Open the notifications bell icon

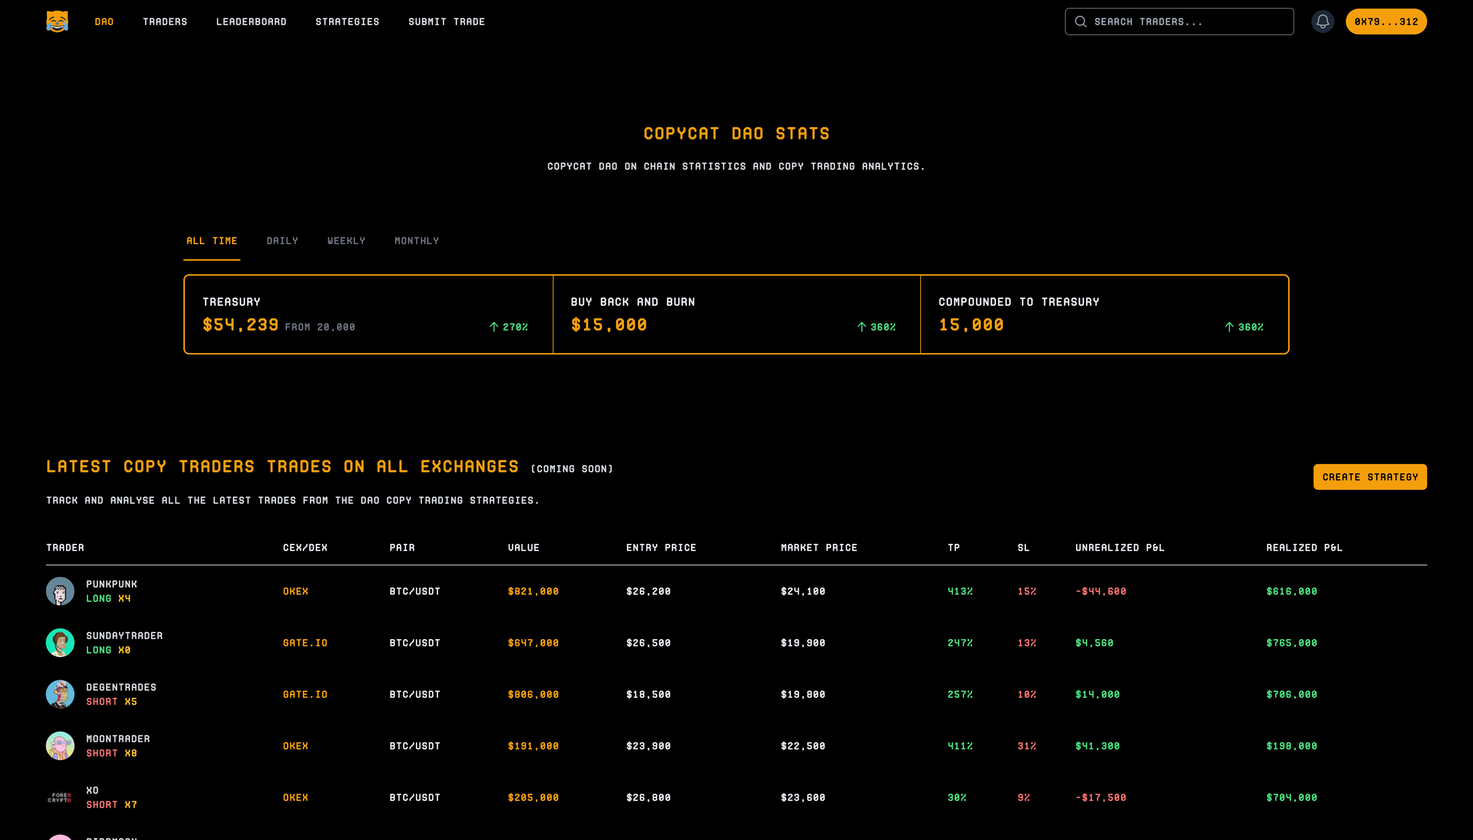(1322, 21)
